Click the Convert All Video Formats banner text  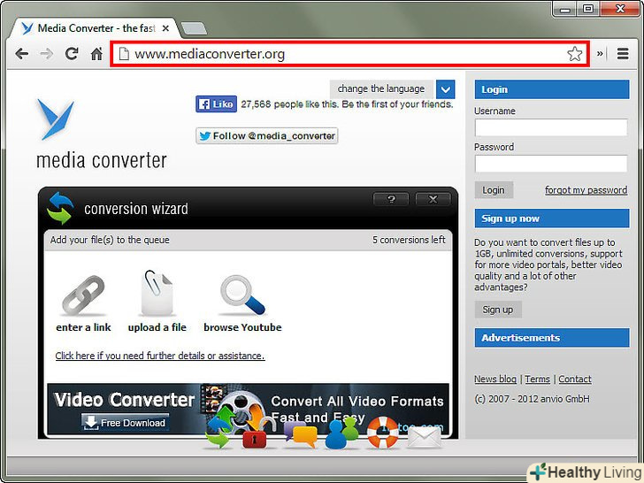click(357, 402)
